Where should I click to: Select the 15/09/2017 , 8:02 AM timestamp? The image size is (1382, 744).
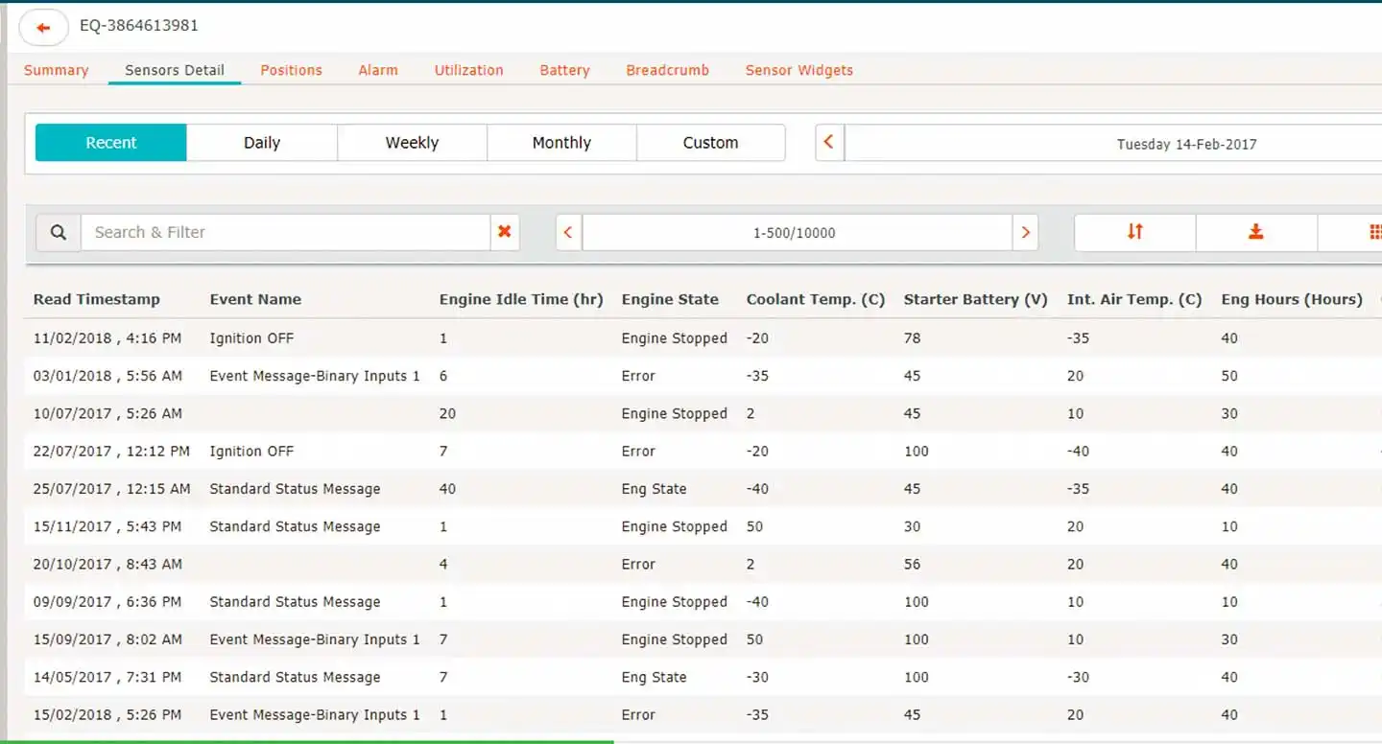(107, 639)
